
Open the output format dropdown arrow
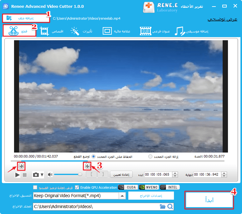[x=122, y=196]
